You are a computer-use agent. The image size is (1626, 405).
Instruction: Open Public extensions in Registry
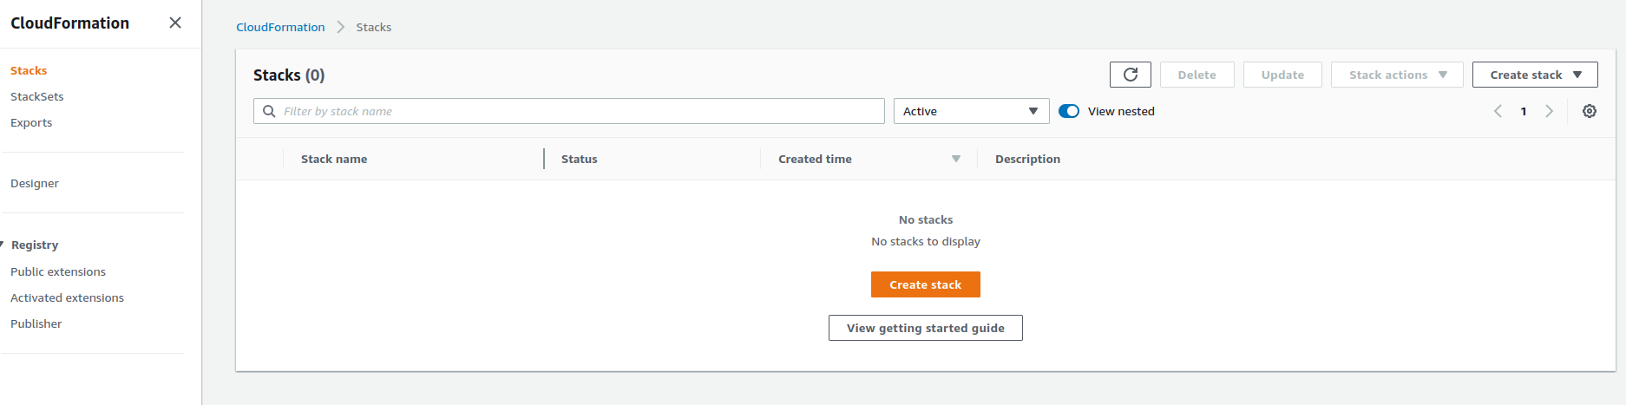tap(58, 271)
